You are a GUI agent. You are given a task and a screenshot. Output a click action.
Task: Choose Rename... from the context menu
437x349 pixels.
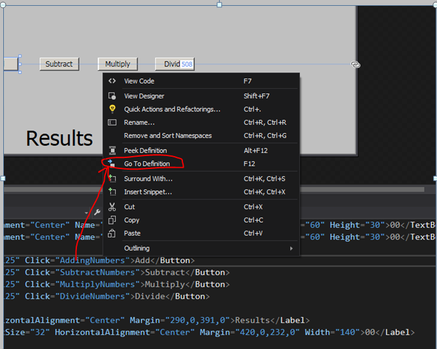click(139, 122)
